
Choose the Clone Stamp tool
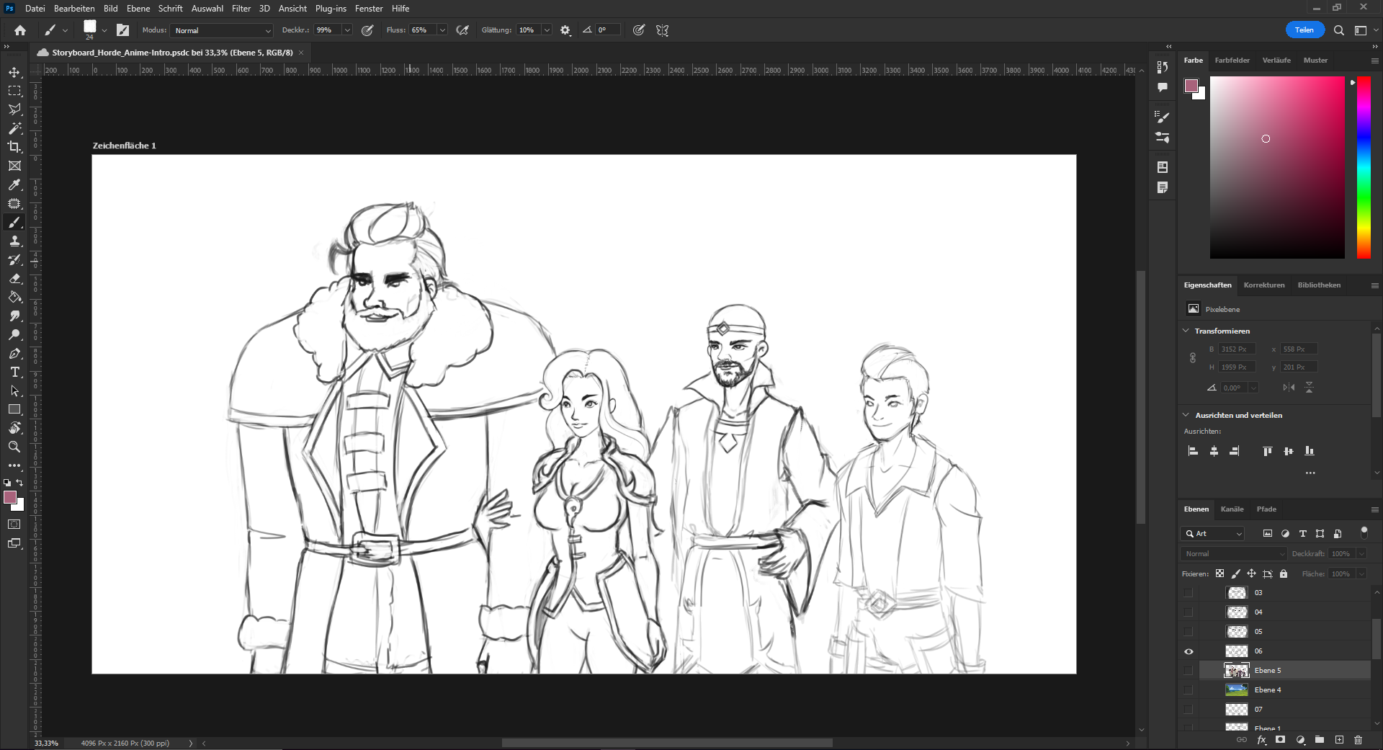coord(14,241)
